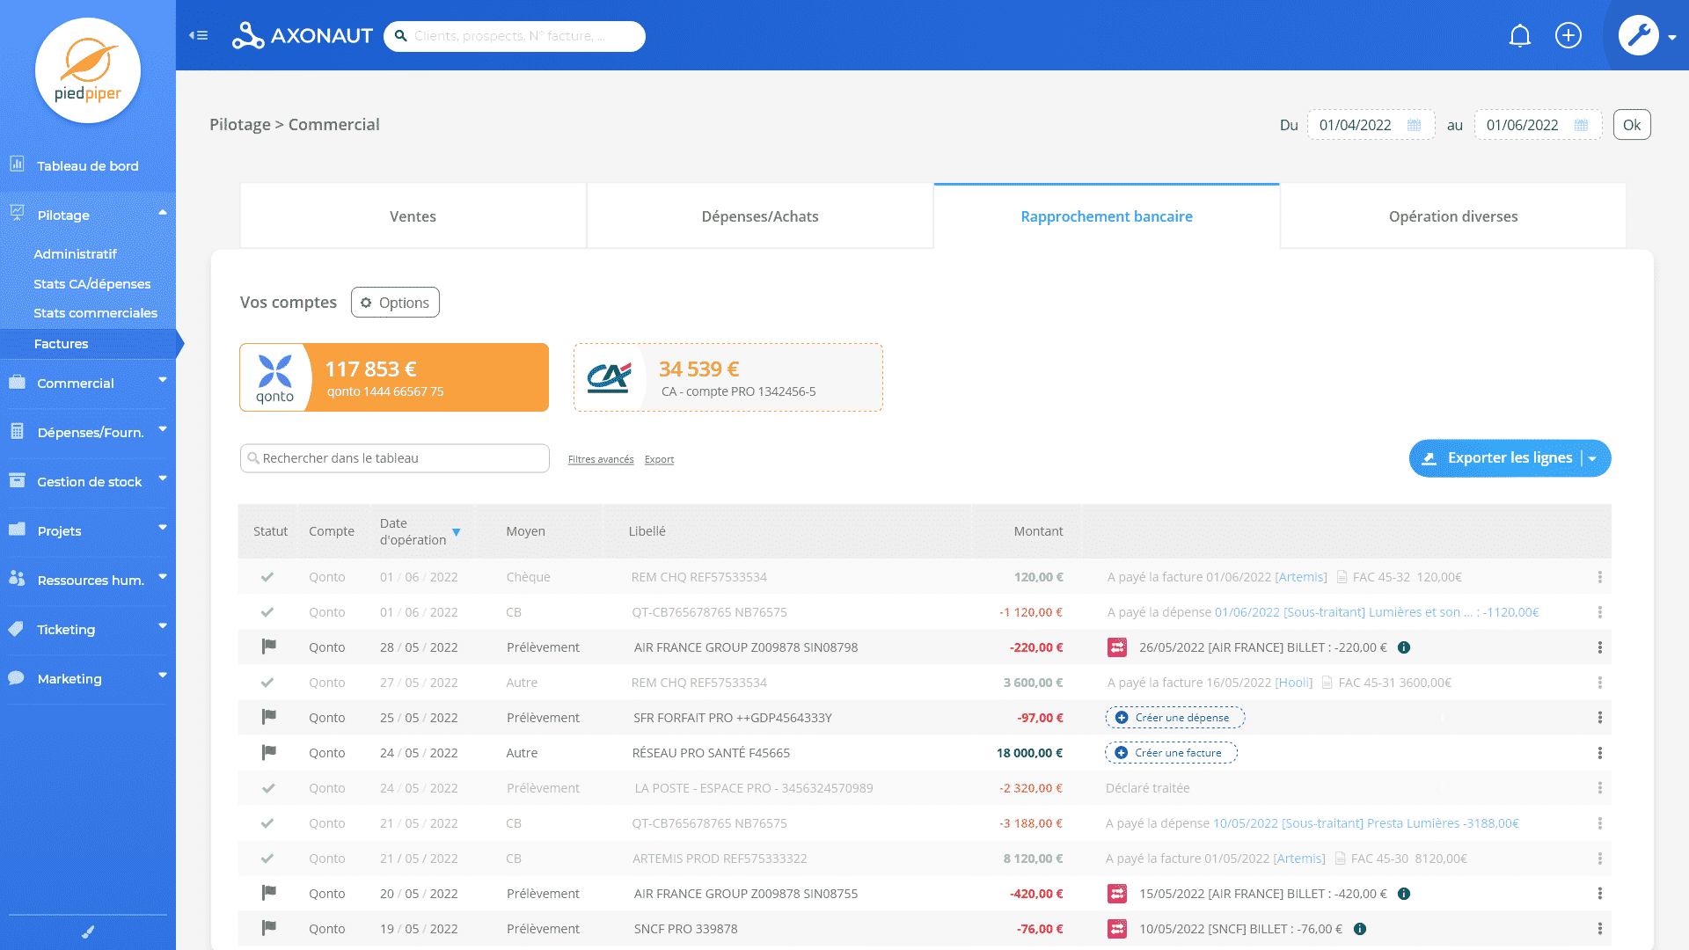1689x950 pixels.
Task: Sort by Date d'opération column arrow
Action: tap(456, 532)
